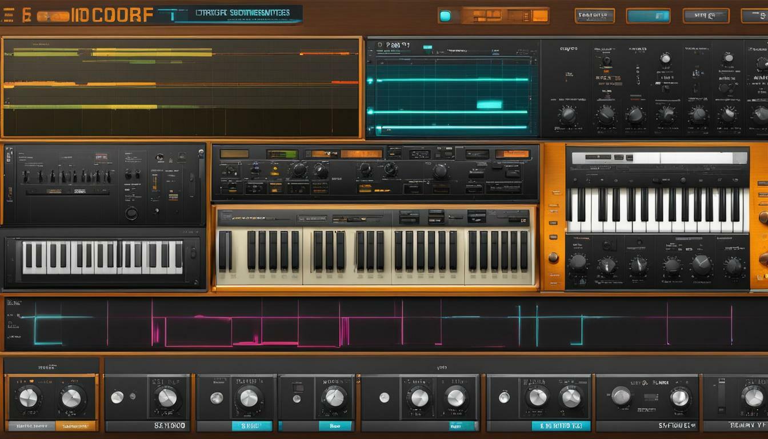Click the green LED display on the center rack
Screen dimensions: 768x439
[282, 154]
